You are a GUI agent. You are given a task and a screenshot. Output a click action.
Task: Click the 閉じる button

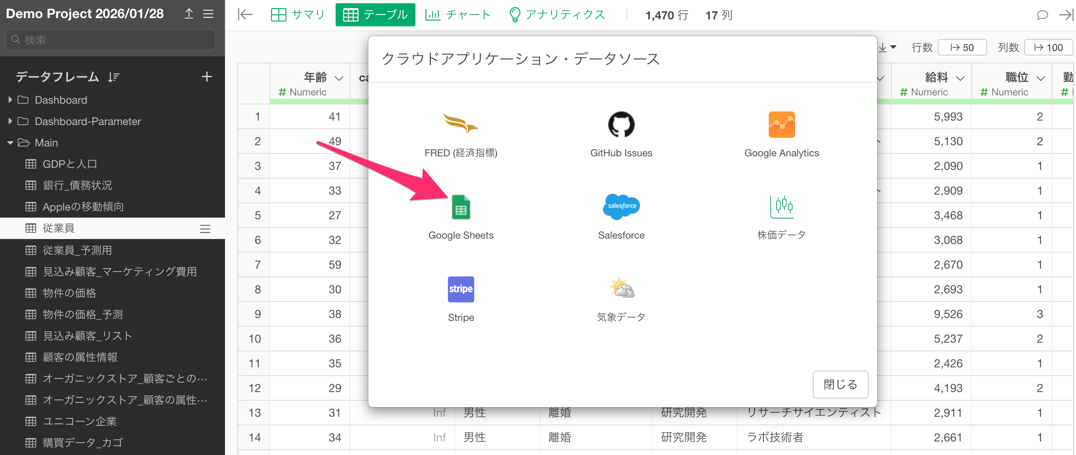pos(840,384)
